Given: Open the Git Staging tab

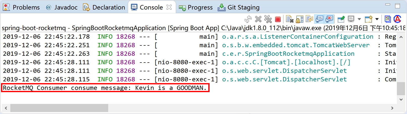Looking at the screenshot, I should pos(239,8).
